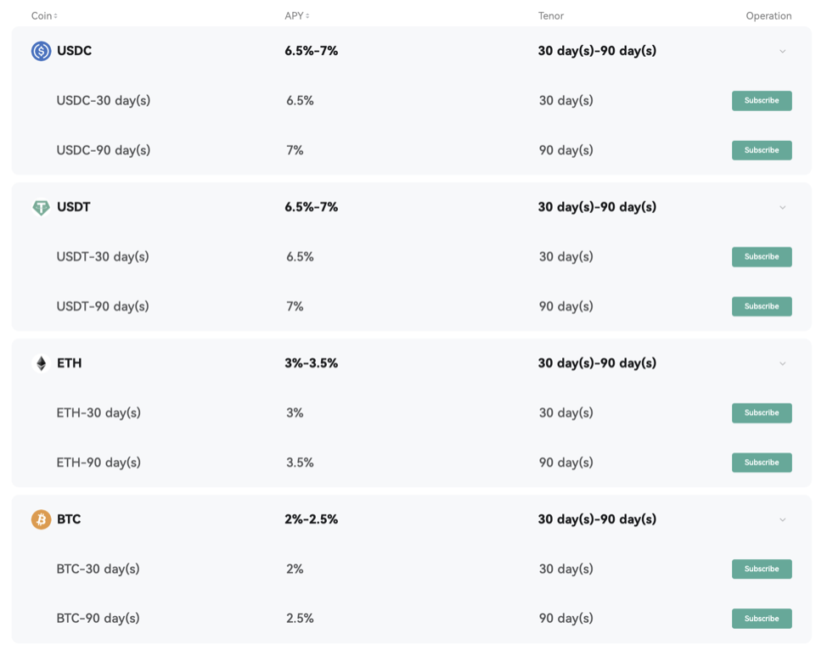
Task: Collapse the USDT product group chevron
Action: pyautogui.click(x=783, y=207)
